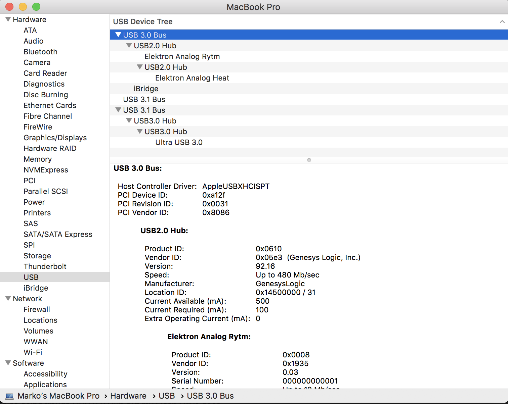Collapse the selected USB 3.0 Bus disclosure triangle
The image size is (508, 404).
[x=118, y=35]
